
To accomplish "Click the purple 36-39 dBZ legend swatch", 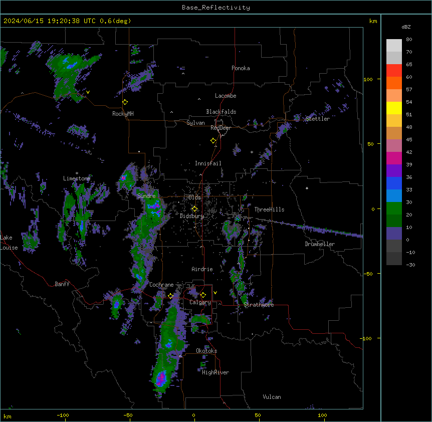I will click(394, 171).
